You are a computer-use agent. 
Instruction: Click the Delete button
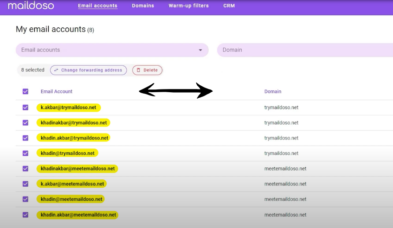click(x=148, y=70)
